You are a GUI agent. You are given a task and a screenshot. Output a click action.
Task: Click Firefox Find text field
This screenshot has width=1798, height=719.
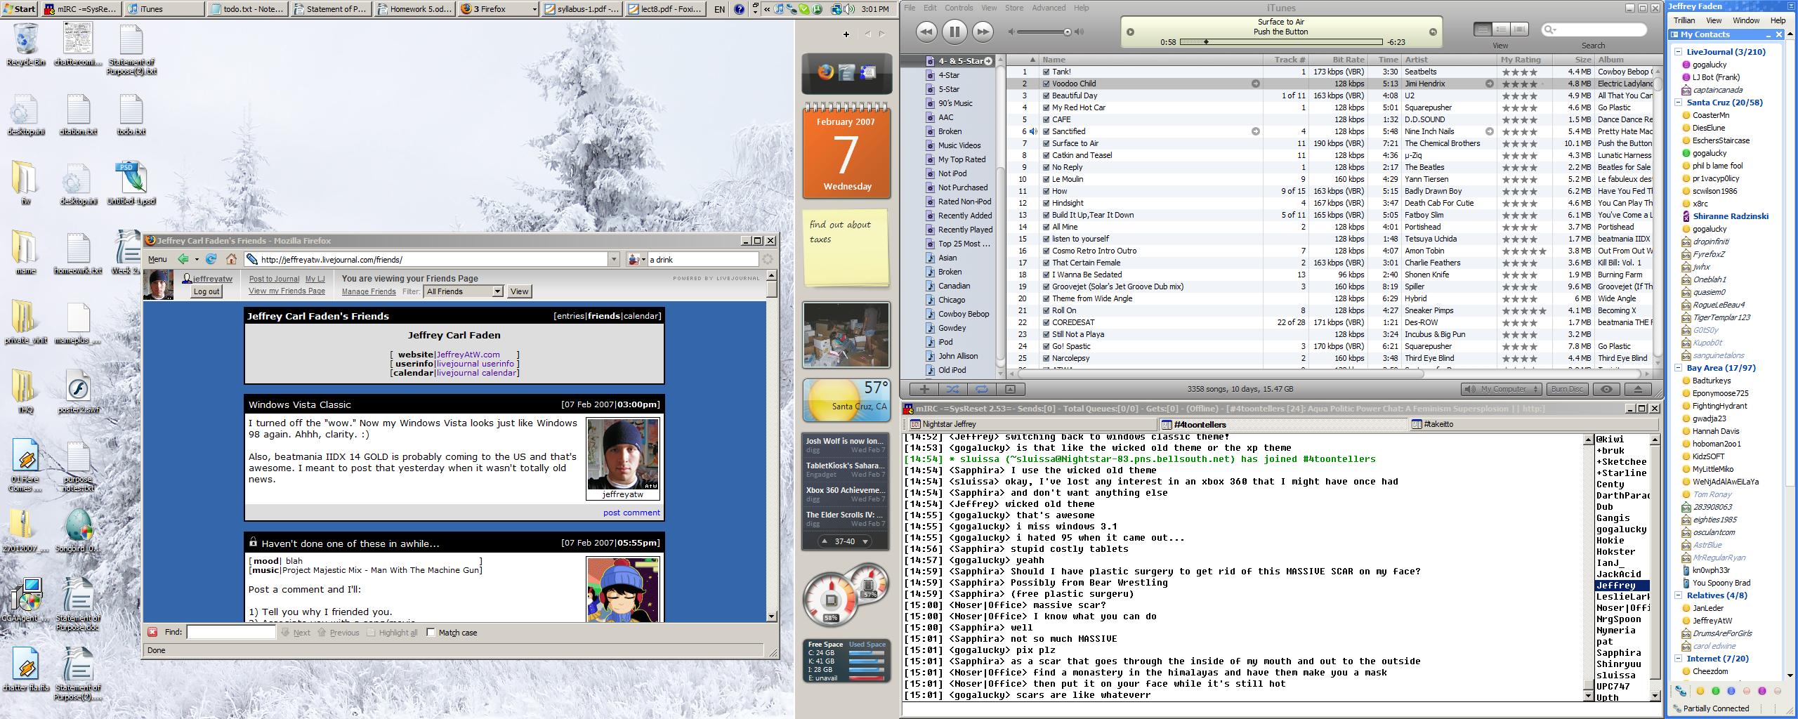(231, 632)
